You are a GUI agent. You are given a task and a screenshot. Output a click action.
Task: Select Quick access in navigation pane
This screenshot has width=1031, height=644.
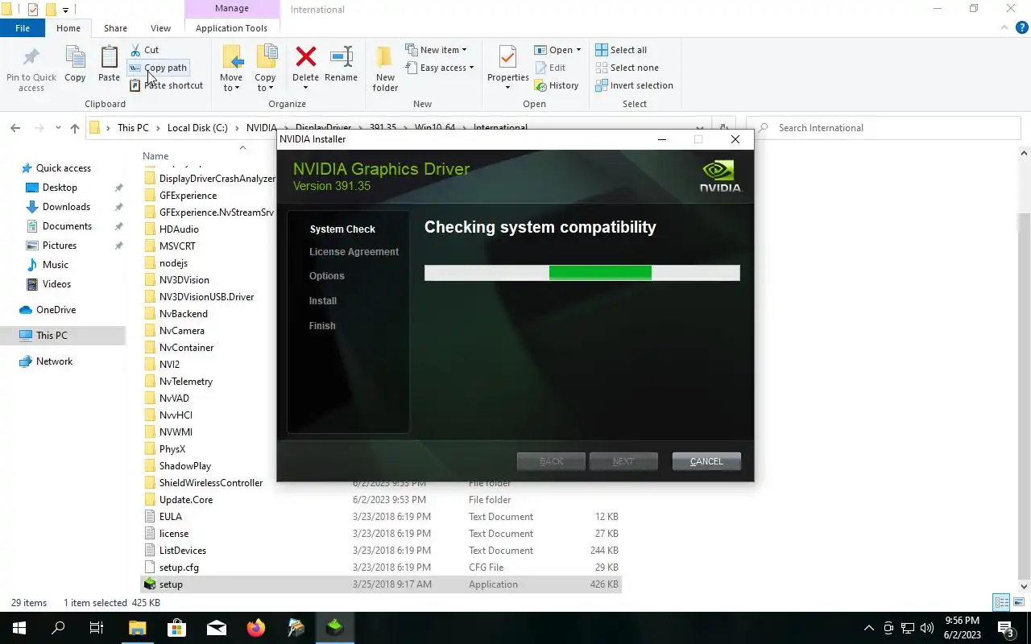[x=63, y=168]
